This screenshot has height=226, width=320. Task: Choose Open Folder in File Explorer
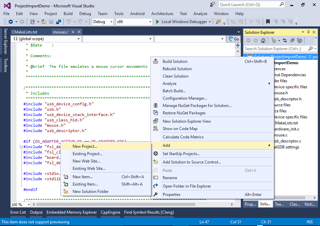[x=212, y=186]
